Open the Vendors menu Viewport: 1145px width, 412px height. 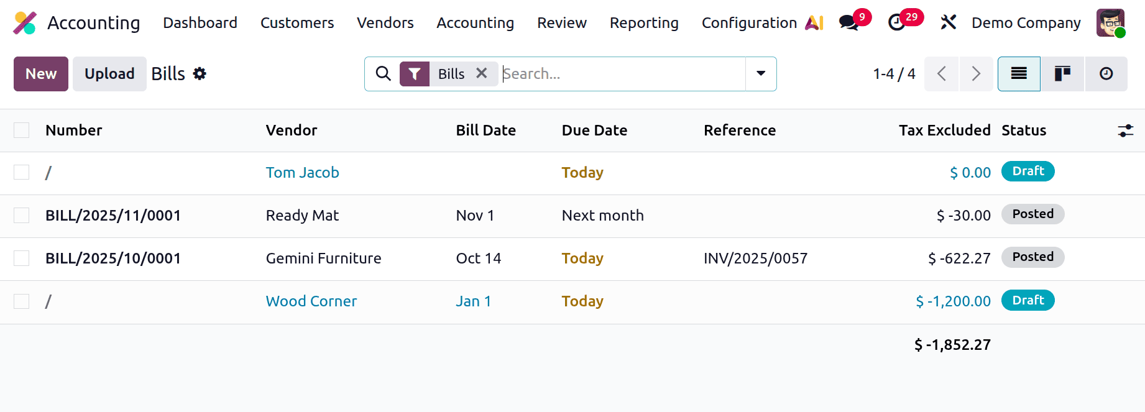tap(385, 22)
